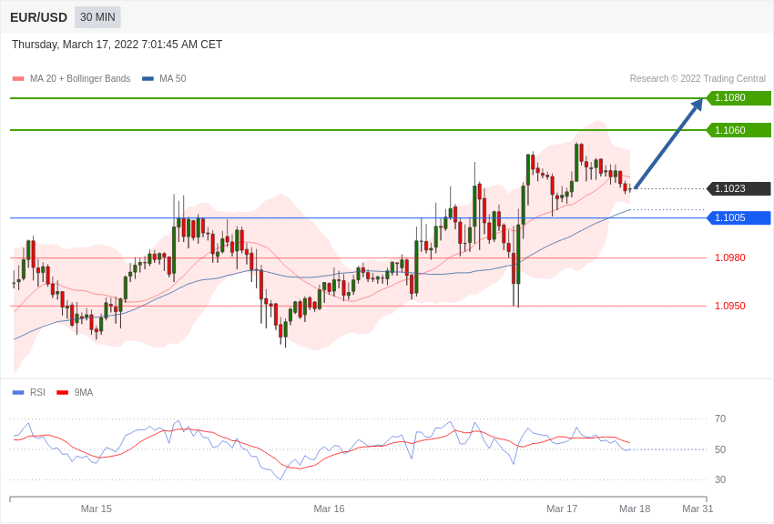Click the EUR/USD symbol title

click(x=38, y=18)
